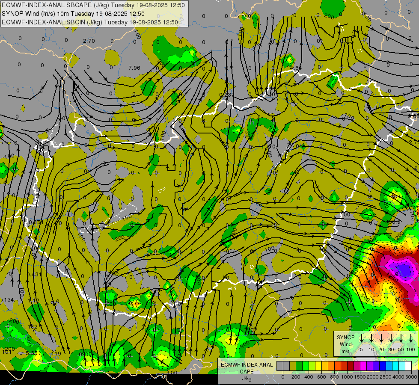Click the legend tick label 6000

(x=411, y=377)
